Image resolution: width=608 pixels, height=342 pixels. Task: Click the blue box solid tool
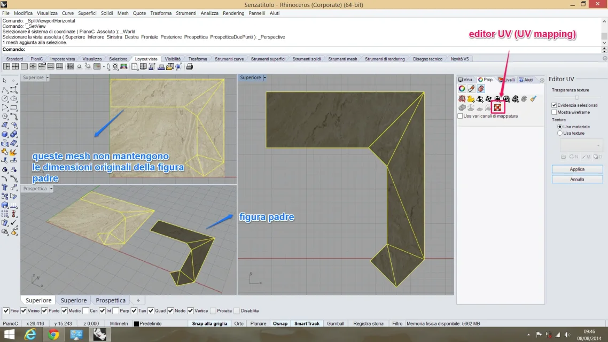[x=5, y=134]
